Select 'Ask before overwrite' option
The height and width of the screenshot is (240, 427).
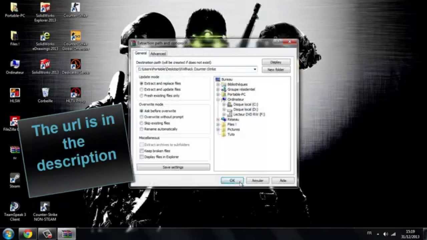click(x=158, y=111)
